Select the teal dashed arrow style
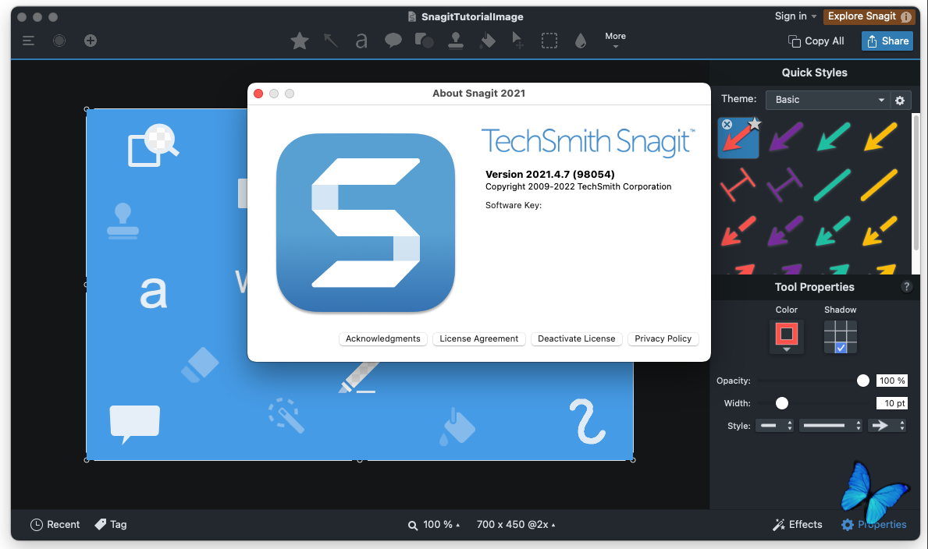Viewport: 928px width, 549px height. pos(833,231)
